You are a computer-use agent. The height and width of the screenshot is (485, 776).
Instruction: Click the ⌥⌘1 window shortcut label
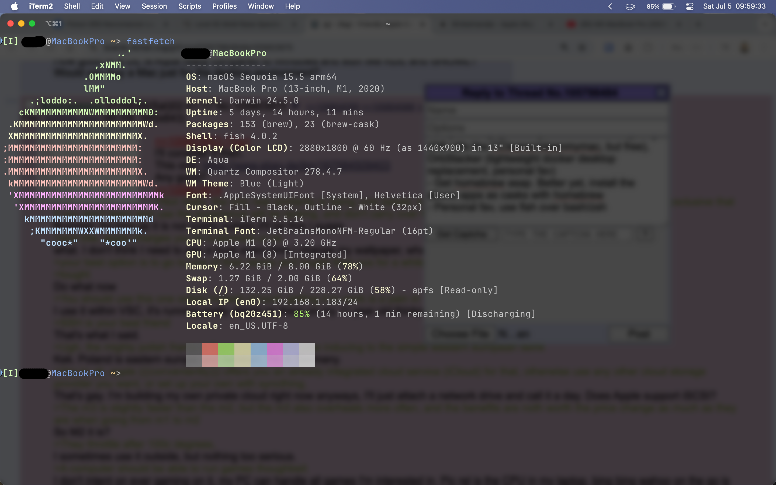pos(53,24)
